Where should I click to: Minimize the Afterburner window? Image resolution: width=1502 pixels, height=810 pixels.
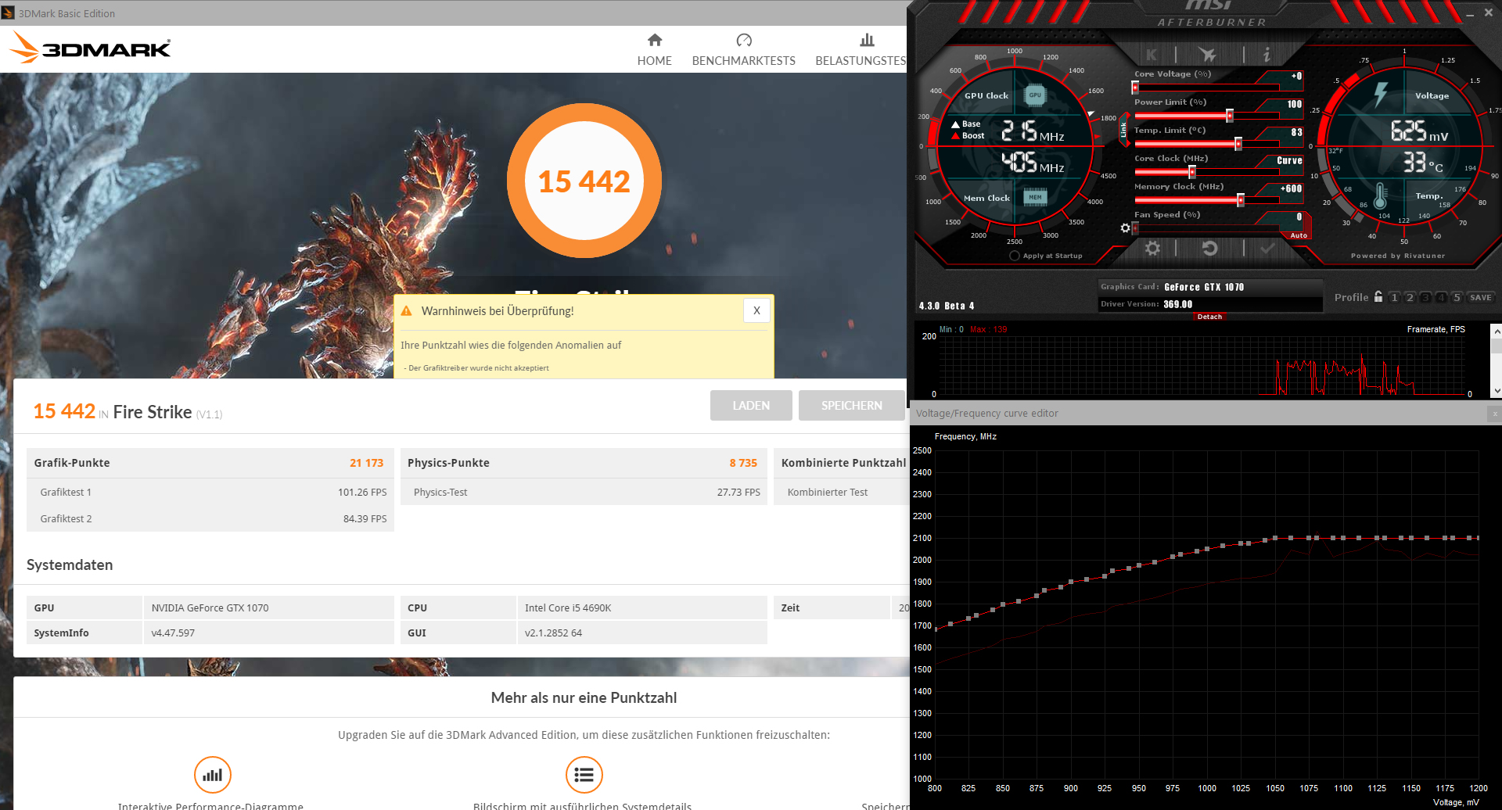pyautogui.click(x=1468, y=13)
